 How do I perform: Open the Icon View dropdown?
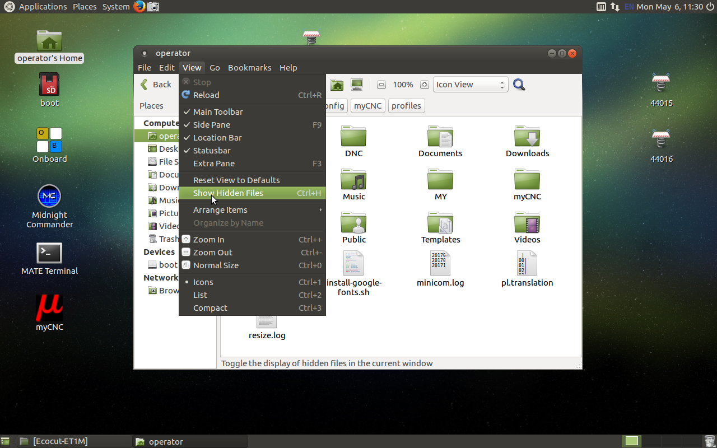coord(471,85)
